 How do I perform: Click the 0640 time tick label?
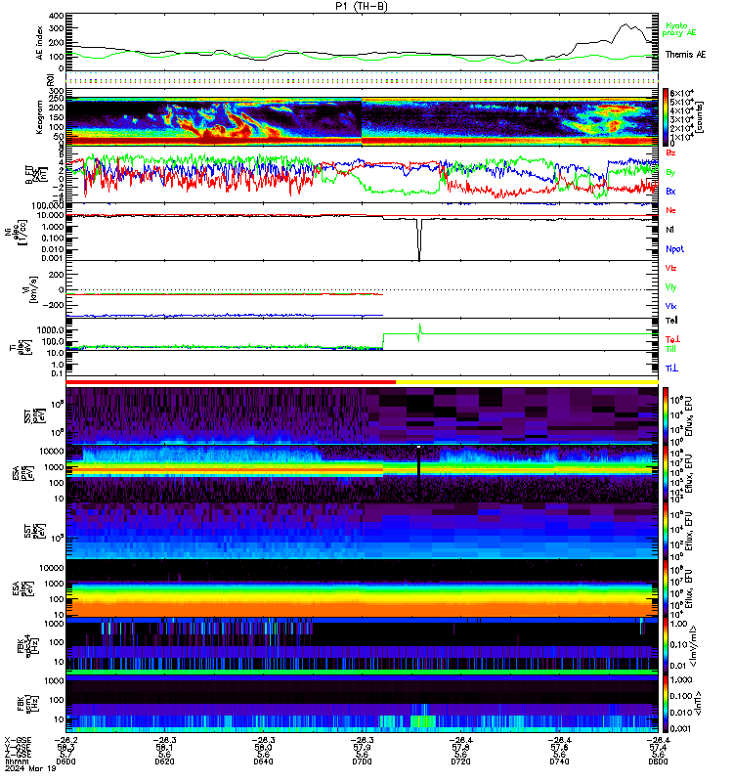[x=263, y=761]
